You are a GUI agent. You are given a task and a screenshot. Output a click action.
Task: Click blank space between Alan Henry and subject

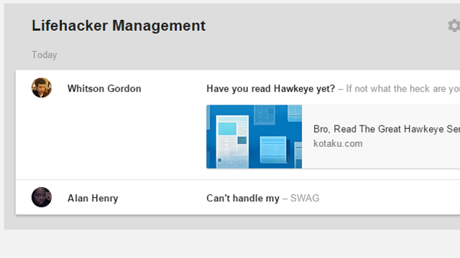162,198
